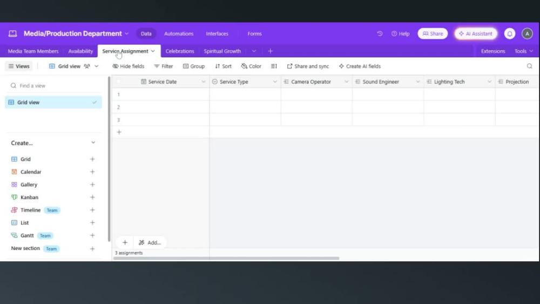This screenshot has height=304, width=540.
Task: Click Create AI fields
Action: 360,66
